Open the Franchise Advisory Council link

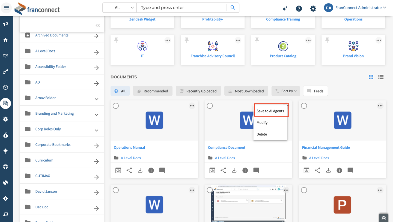point(213,56)
